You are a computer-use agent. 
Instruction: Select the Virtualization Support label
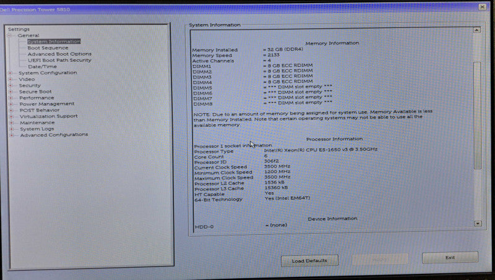pyautogui.click(x=49, y=116)
